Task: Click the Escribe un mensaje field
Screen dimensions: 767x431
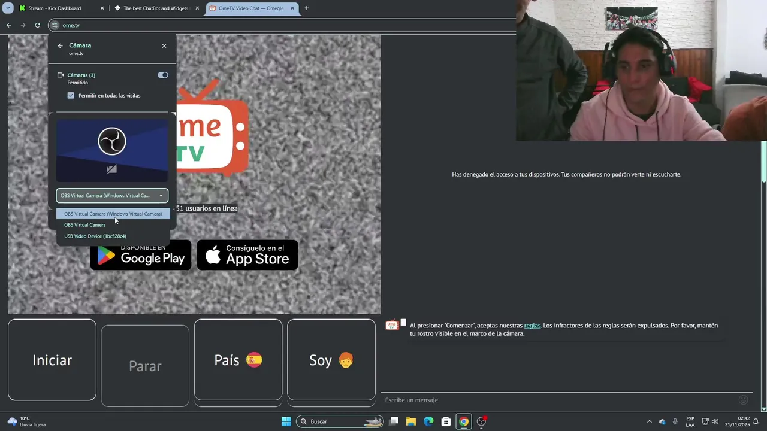Action: click(x=557, y=400)
